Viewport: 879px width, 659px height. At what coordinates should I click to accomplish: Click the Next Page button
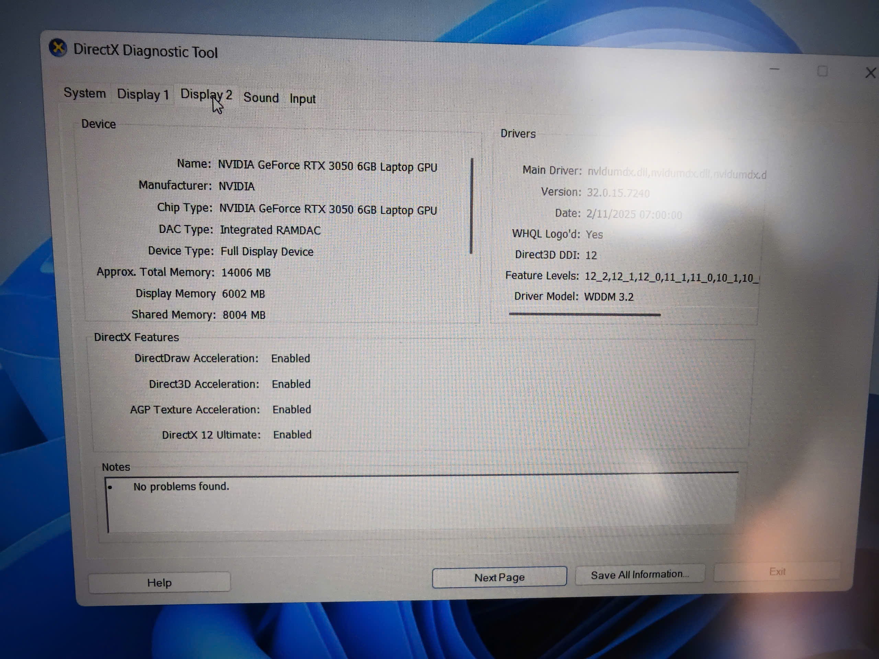coord(499,577)
